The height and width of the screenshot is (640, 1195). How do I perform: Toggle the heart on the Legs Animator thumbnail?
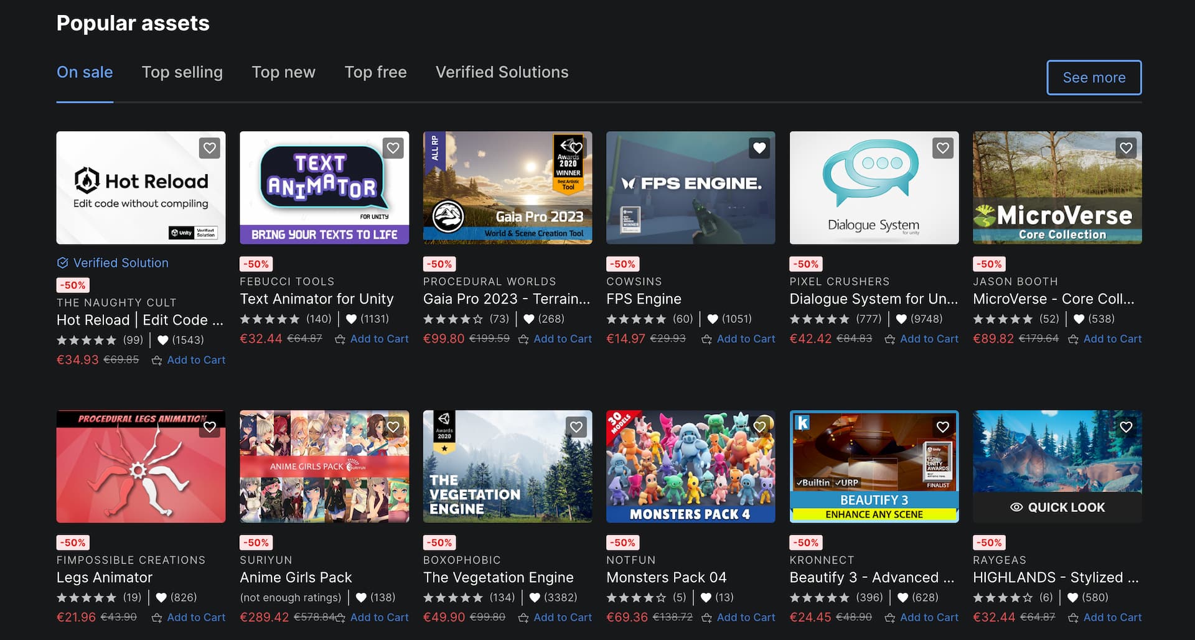pos(210,427)
